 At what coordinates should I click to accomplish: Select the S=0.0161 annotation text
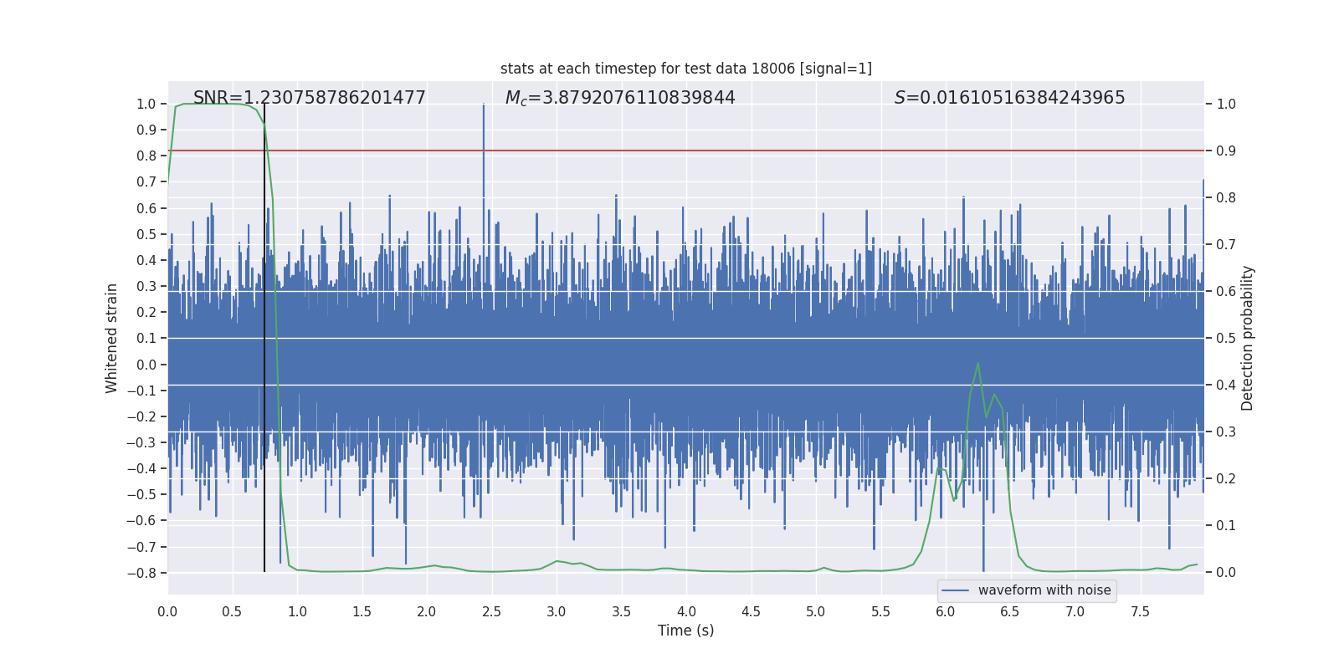click(x=1009, y=98)
